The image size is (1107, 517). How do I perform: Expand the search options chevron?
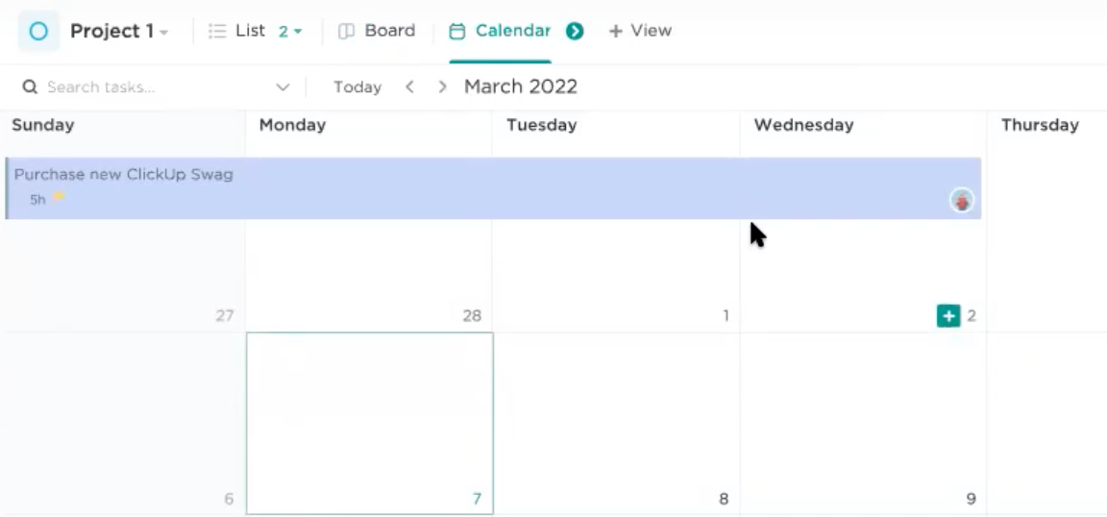(283, 86)
